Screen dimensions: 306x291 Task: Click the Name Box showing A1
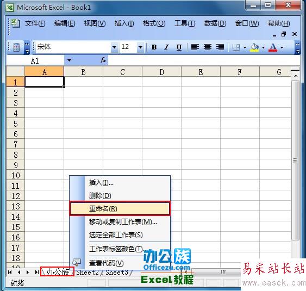pos(35,60)
